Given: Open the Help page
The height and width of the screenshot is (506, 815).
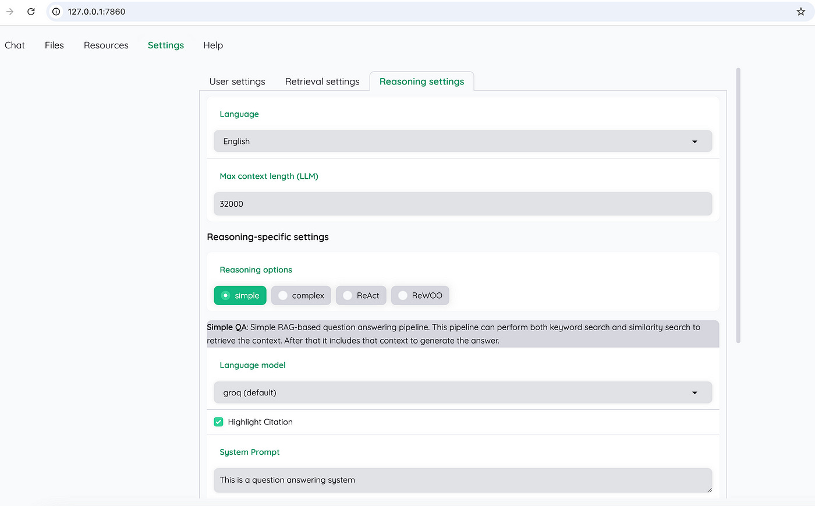Looking at the screenshot, I should 212,45.
